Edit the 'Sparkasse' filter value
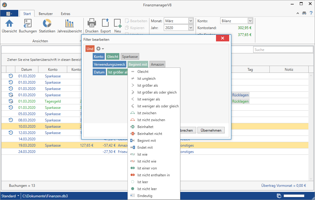 click(x=130, y=56)
